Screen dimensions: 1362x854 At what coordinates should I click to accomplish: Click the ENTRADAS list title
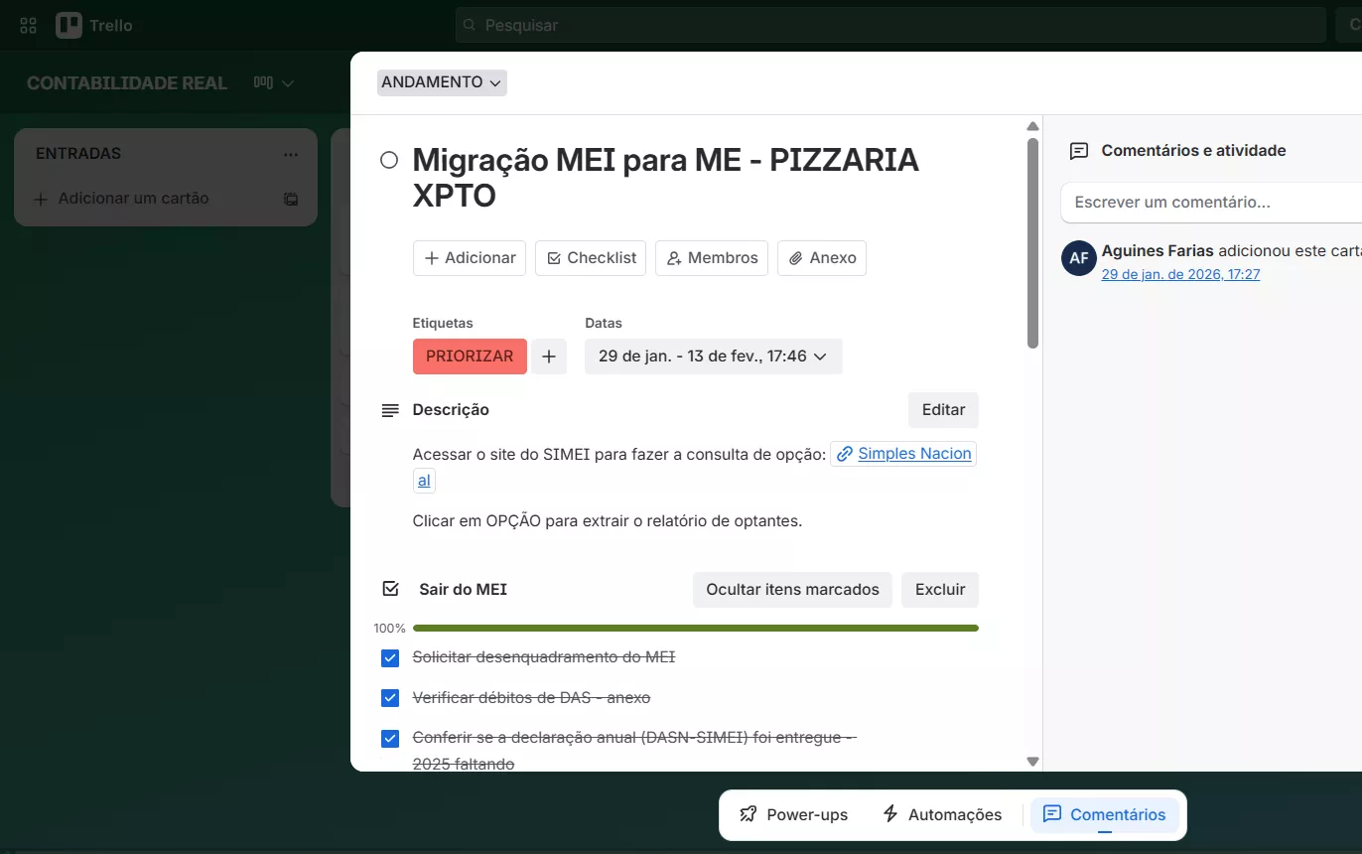point(78,154)
